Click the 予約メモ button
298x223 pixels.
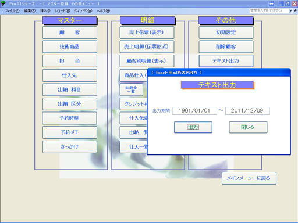[70, 132]
